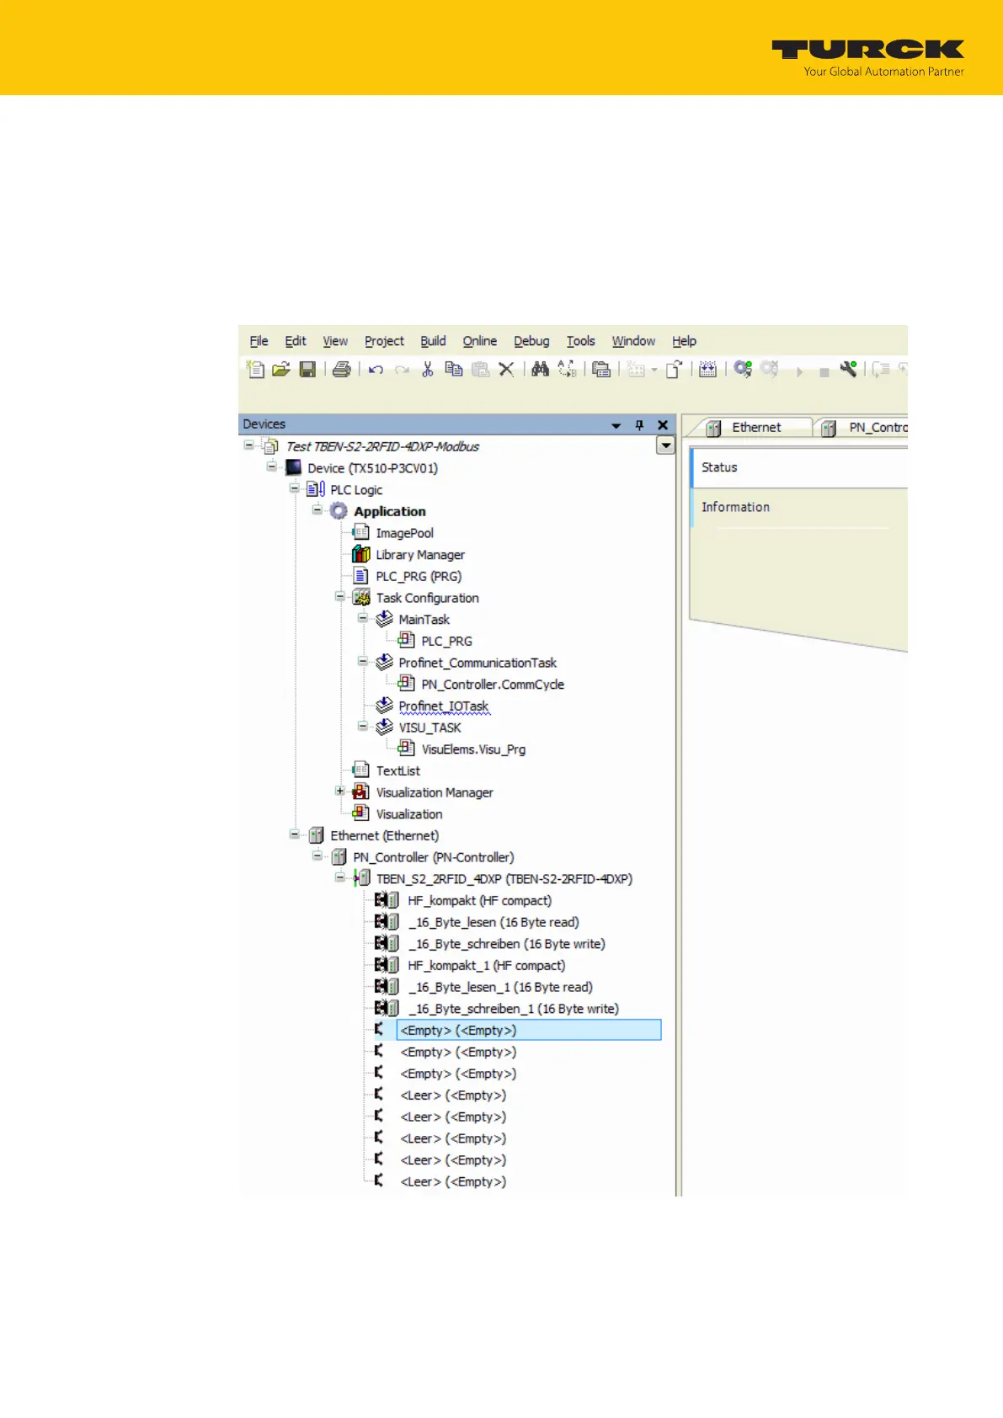Save the project with the floppy icon
Viewport: 1003px width, 1418px height.
click(307, 369)
